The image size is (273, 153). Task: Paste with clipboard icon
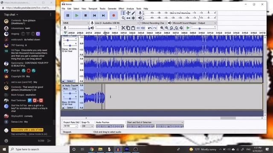click(x=133, y=28)
